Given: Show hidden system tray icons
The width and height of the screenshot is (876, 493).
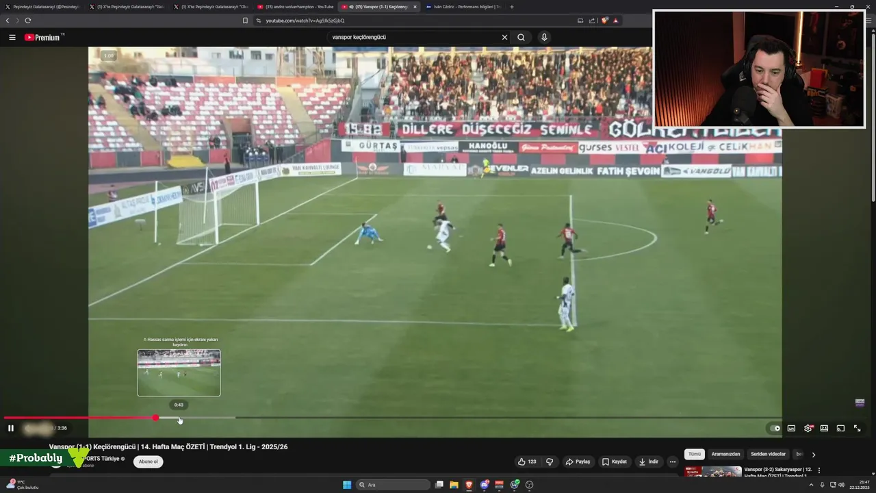Looking at the screenshot, I should click(811, 485).
